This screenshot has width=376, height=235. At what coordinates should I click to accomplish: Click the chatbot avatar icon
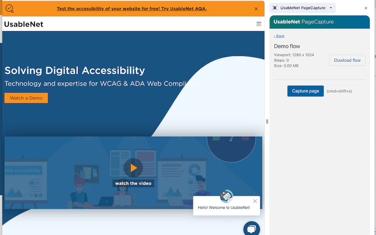tap(226, 196)
